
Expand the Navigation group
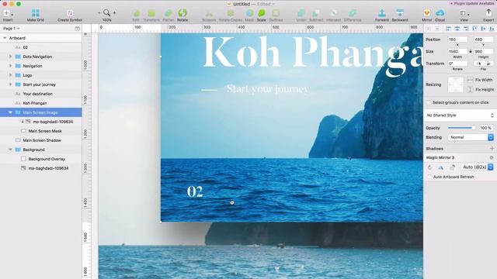pyautogui.click(x=10, y=66)
